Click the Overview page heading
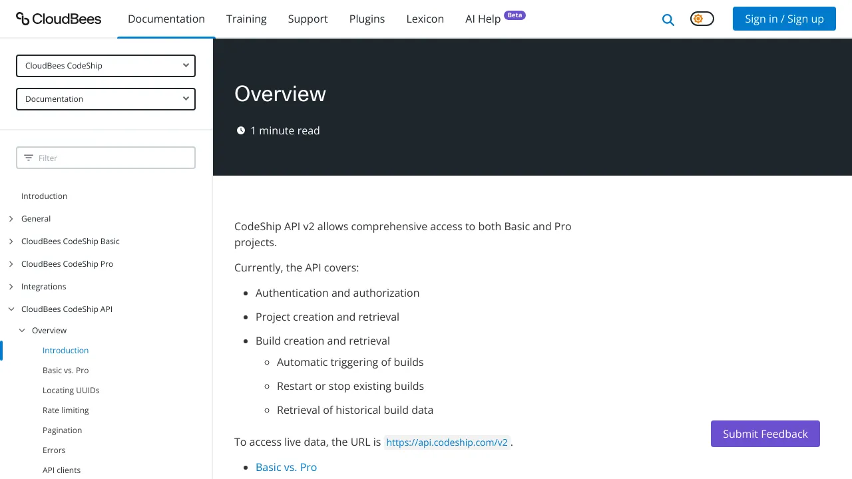Image resolution: width=852 pixels, height=479 pixels. [x=280, y=94]
